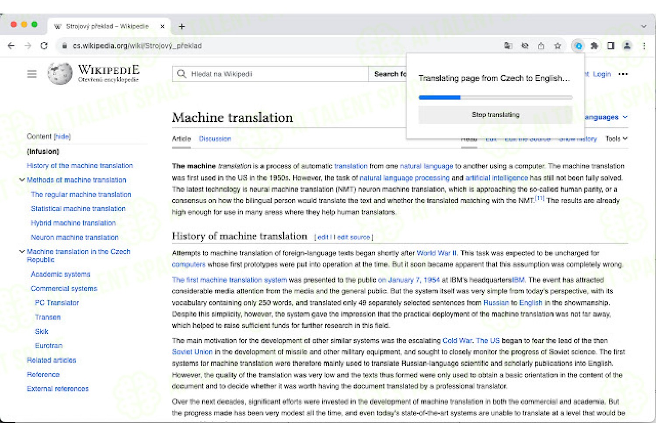Open History of the machine translation in contents
656x437 pixels.
[x=80, y=166]
